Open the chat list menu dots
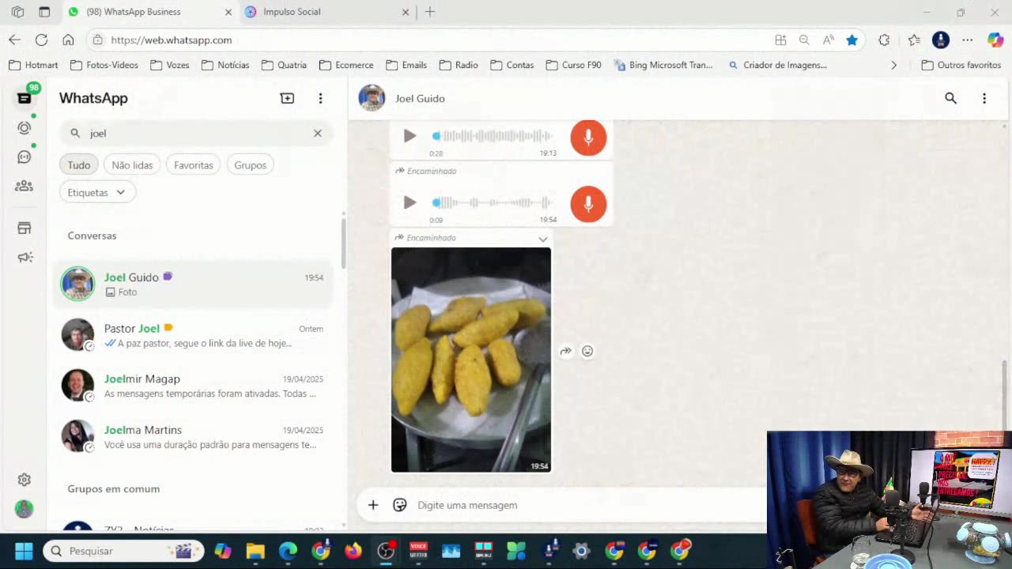The height and width of the screenshot is (569, 1012). (x=320, y=98)
